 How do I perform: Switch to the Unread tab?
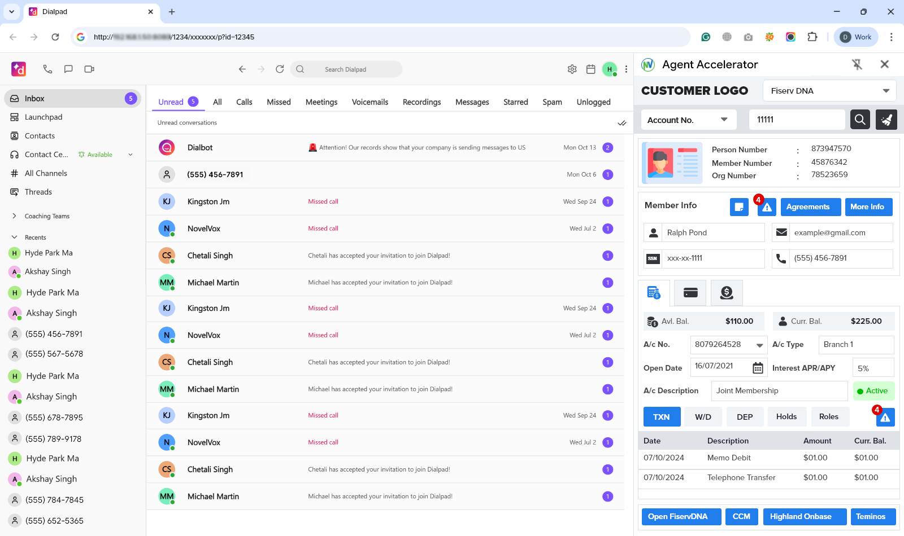pos(178,102)
